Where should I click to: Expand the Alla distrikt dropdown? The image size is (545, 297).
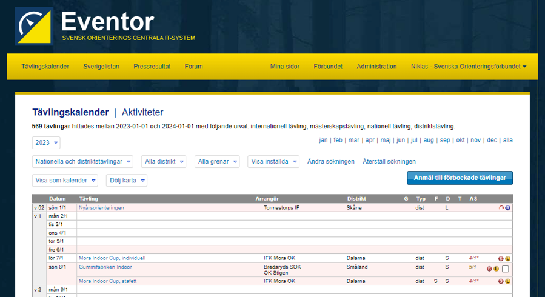pyautogui.click(x=164, y=161)
